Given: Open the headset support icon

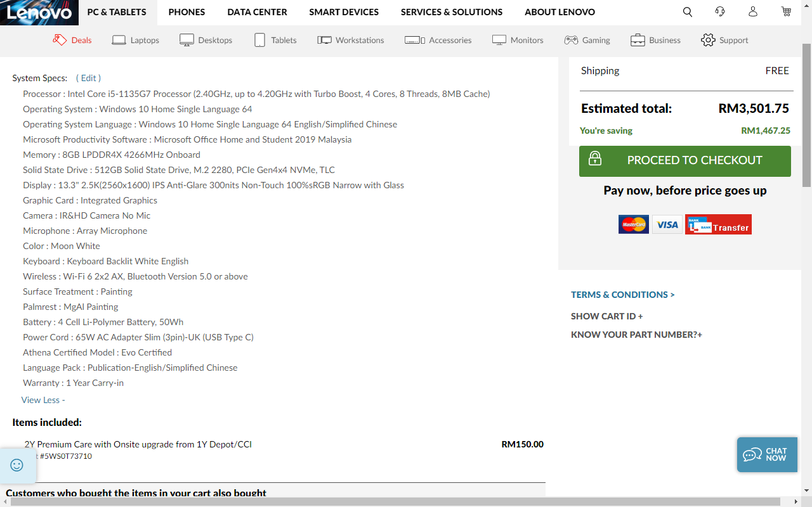Looking at the screenshot, I should click(720, 12).
